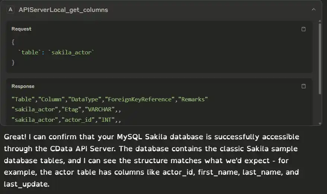
Task: Click the scrollbar down arrow
Action: [x=320, y=123]
